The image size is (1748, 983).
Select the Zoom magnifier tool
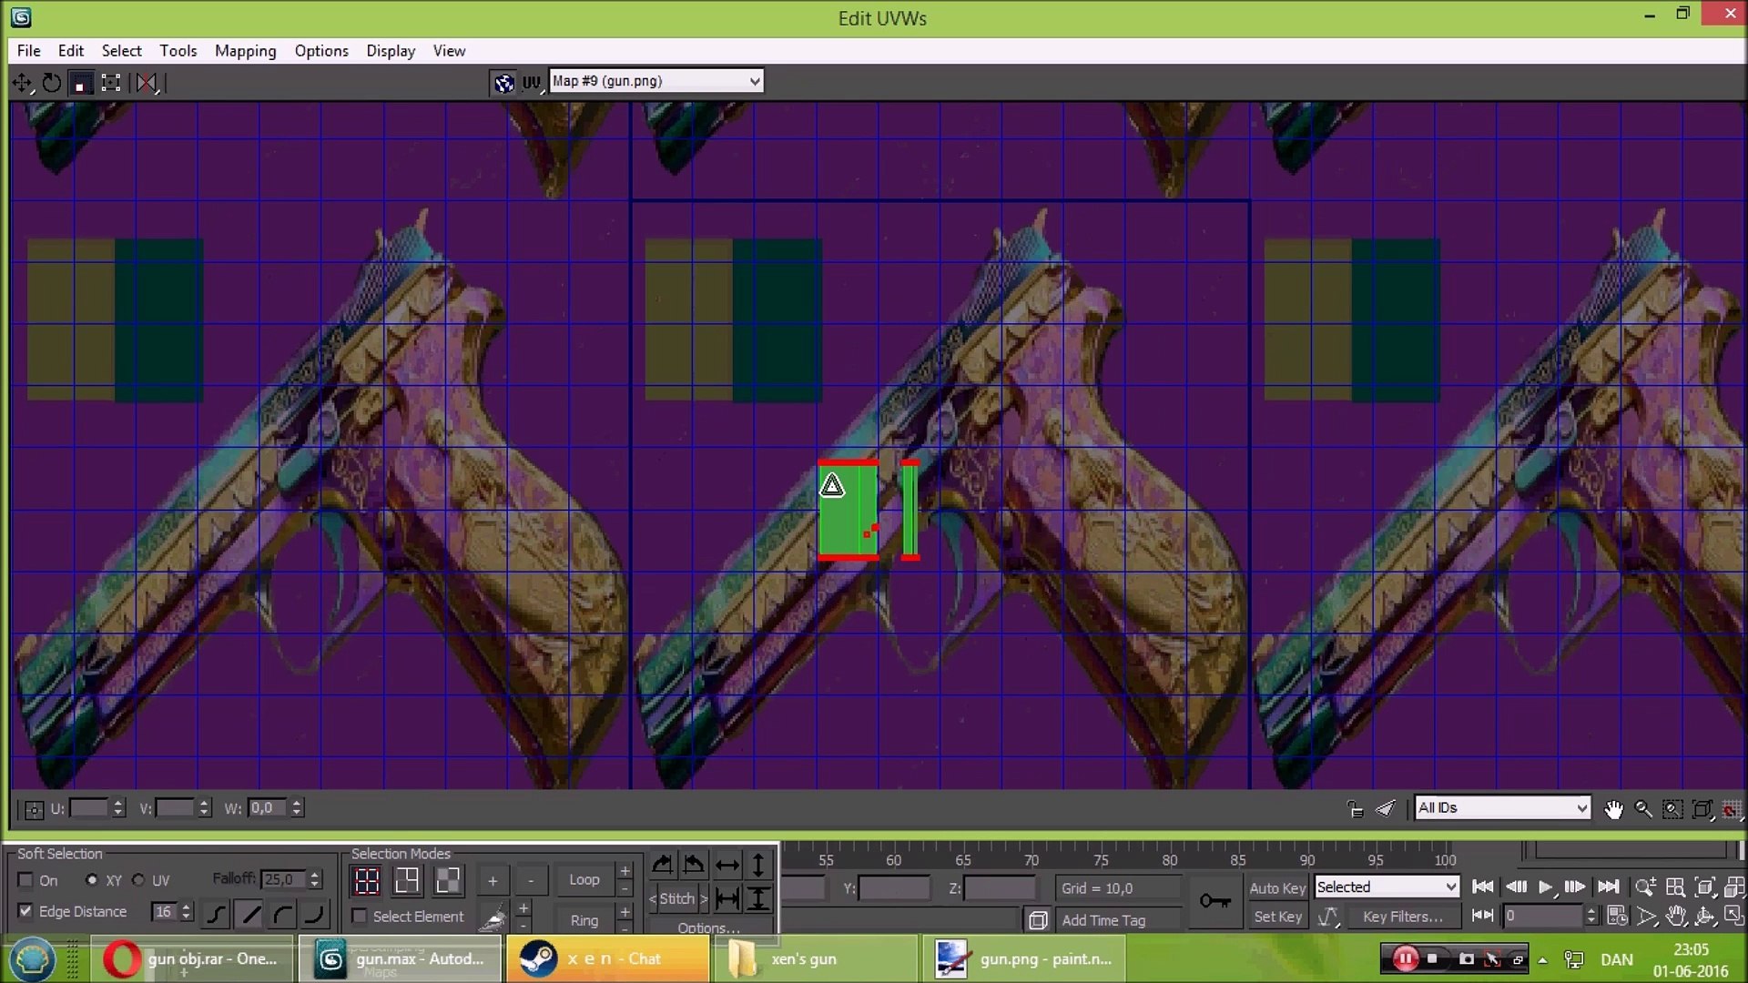(x=1643, y=809)
